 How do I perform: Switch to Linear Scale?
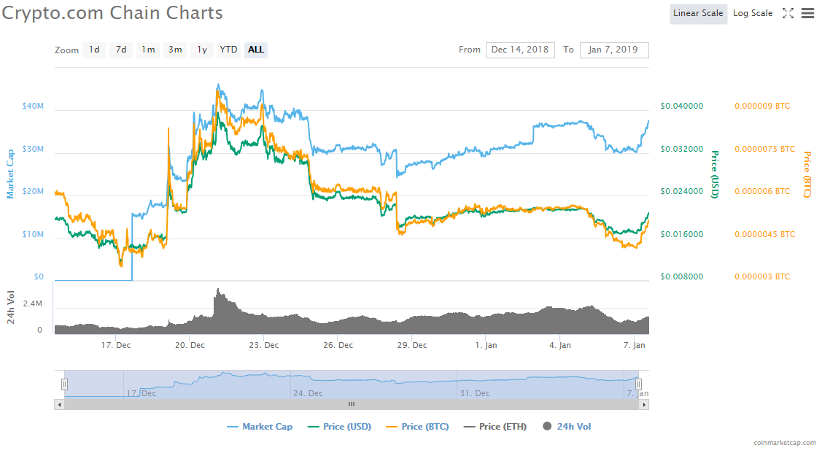(698, 14)
